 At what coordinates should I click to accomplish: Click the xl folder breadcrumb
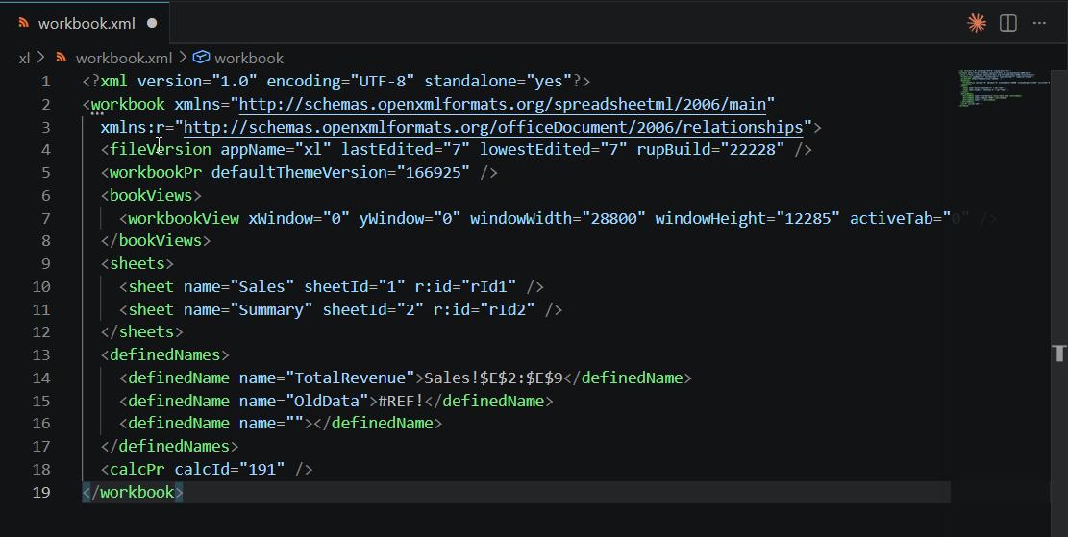tap(24, 58)
